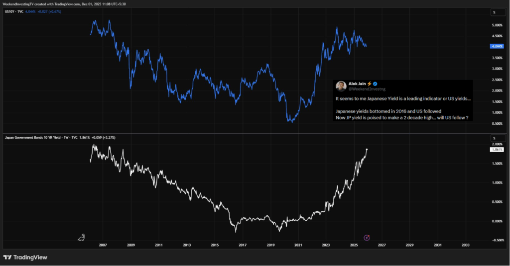Click the lightning bolt beside Alok Jain
This screenshot has height=266, width=510.
369,84
